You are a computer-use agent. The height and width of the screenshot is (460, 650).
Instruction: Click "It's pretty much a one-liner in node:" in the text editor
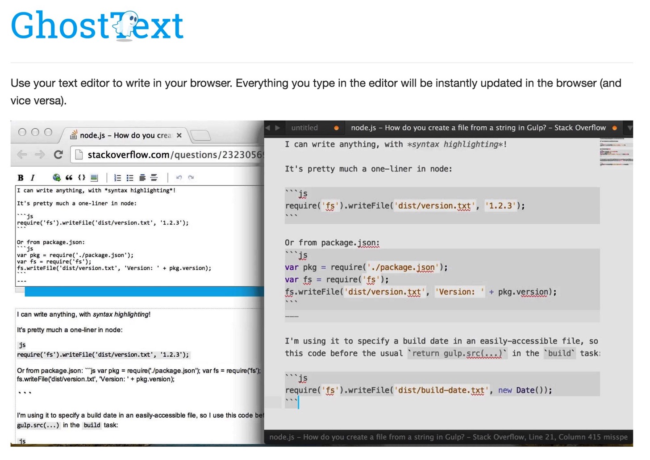tap(368, 169)
